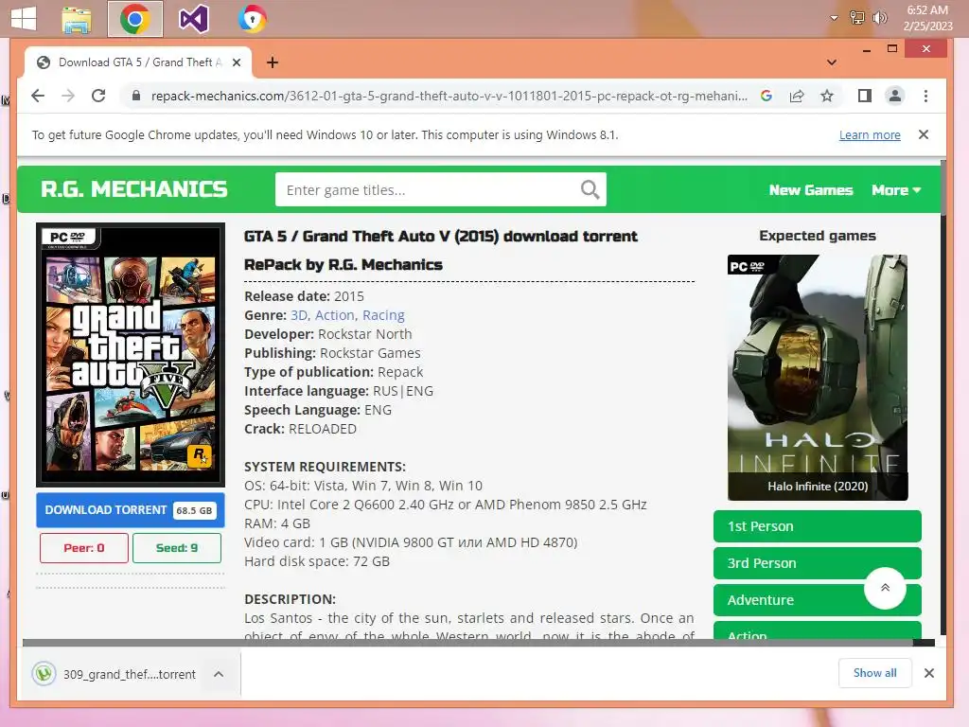
Task: Click the Google icon in address bar
Action: pyautogui.click(x=766, y=96)
